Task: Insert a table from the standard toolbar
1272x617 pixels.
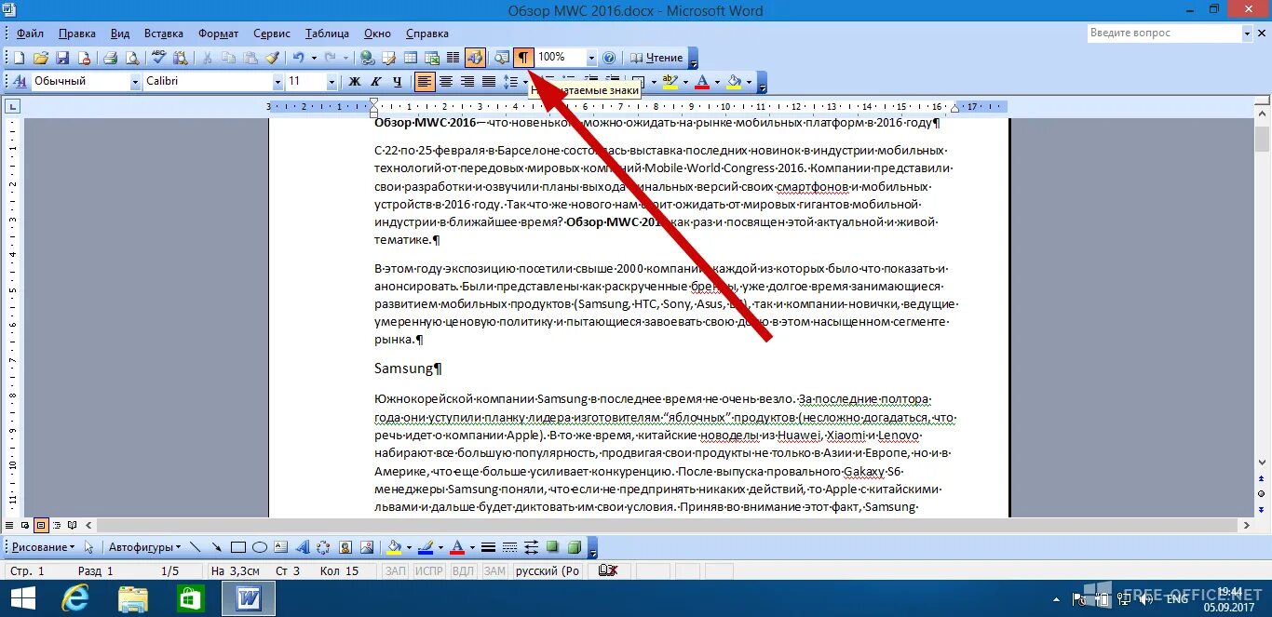Action: coord(410,58)
